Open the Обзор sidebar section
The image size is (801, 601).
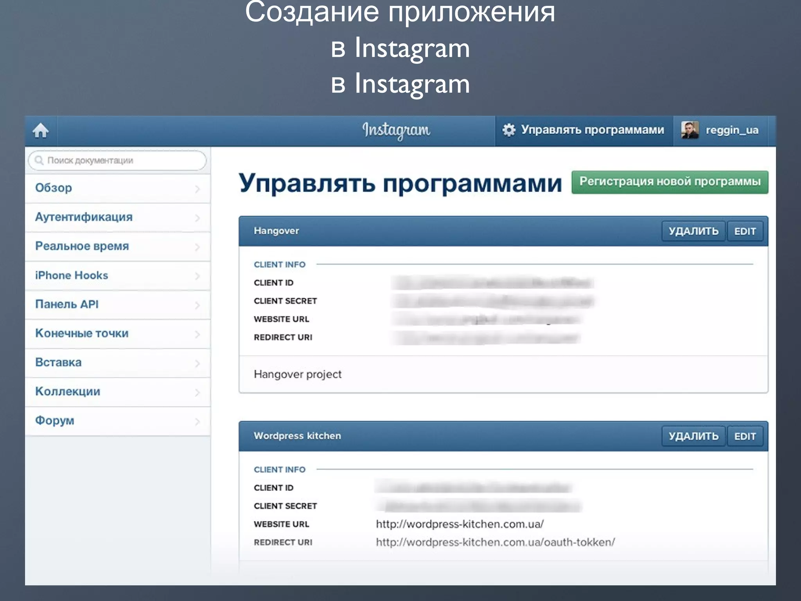pyautogui.click(x=118, y=188)
